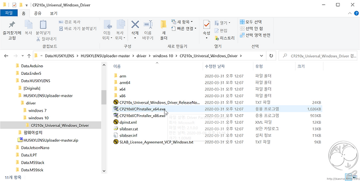Click HUSKYLENSUploader-master in the breadcrumb
Image resolution: width=360 pixels, height=181 pixels.
coord(105,56)
